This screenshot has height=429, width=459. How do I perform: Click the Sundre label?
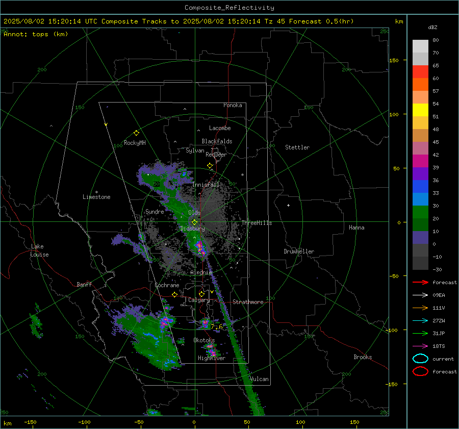[x=155, y=211]
